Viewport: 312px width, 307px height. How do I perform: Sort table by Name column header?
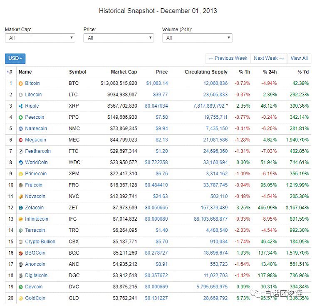pos(25,72)
